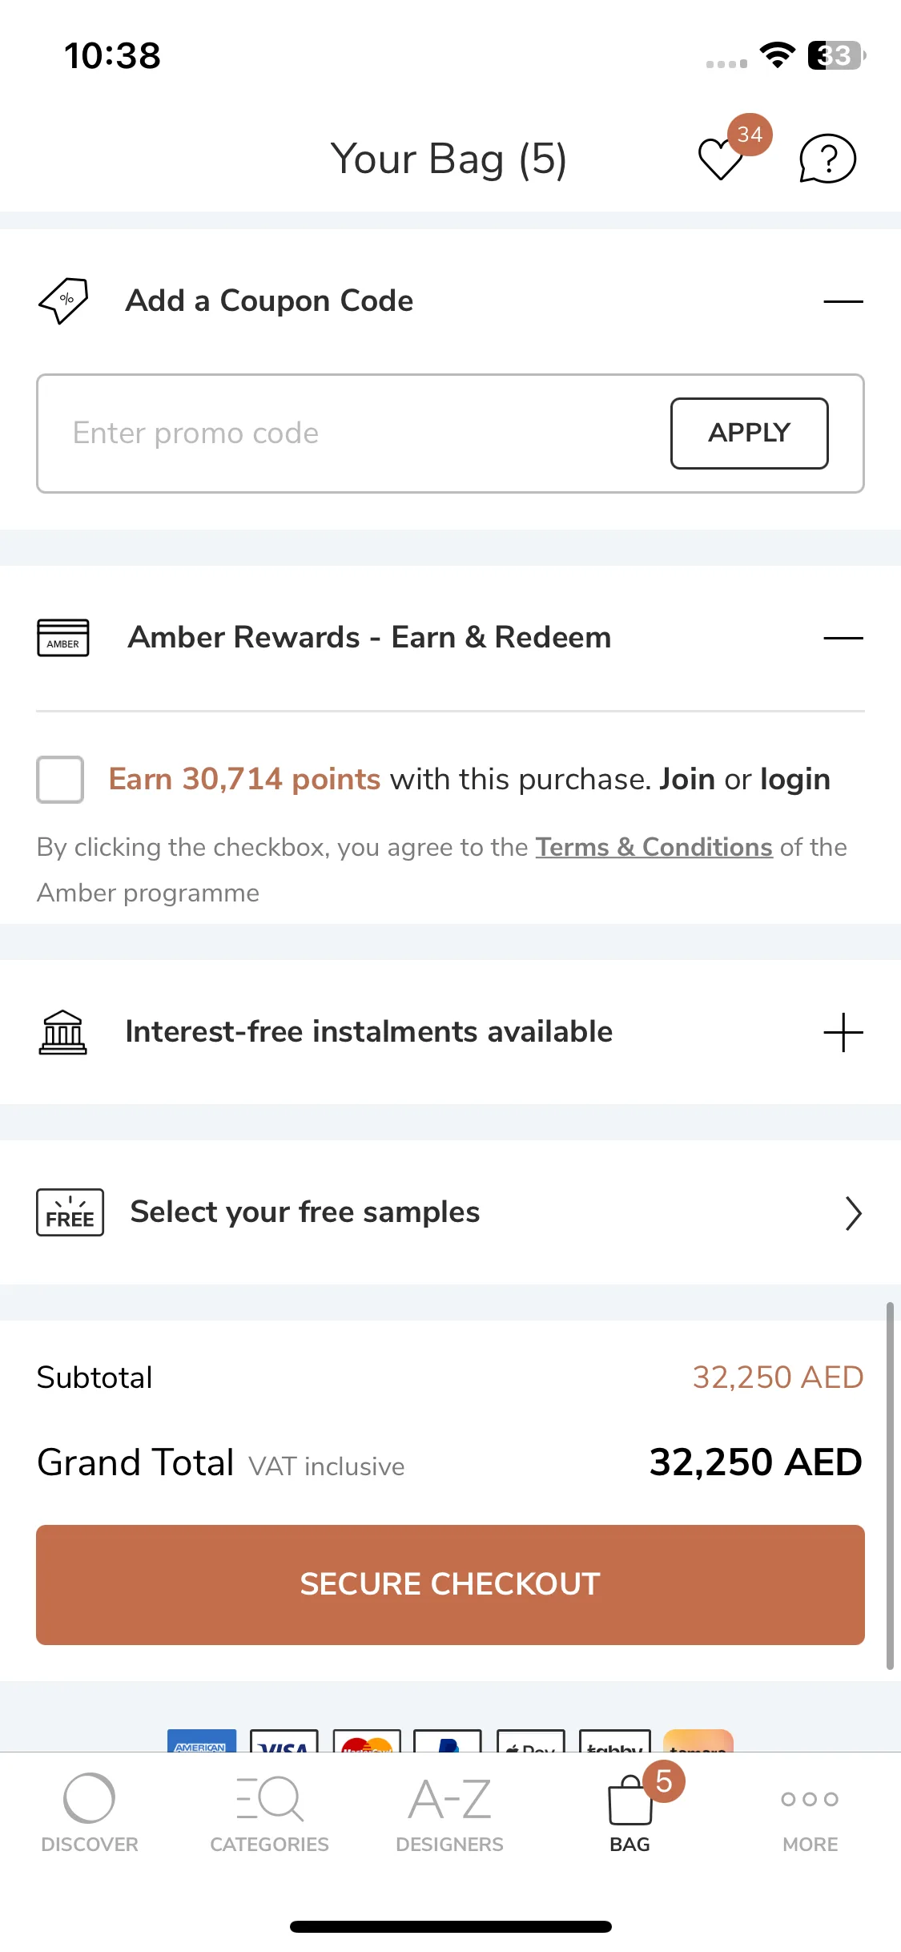Switch to the Designers tab
Screen dimensions: 901x1952
coord(449,1813)
